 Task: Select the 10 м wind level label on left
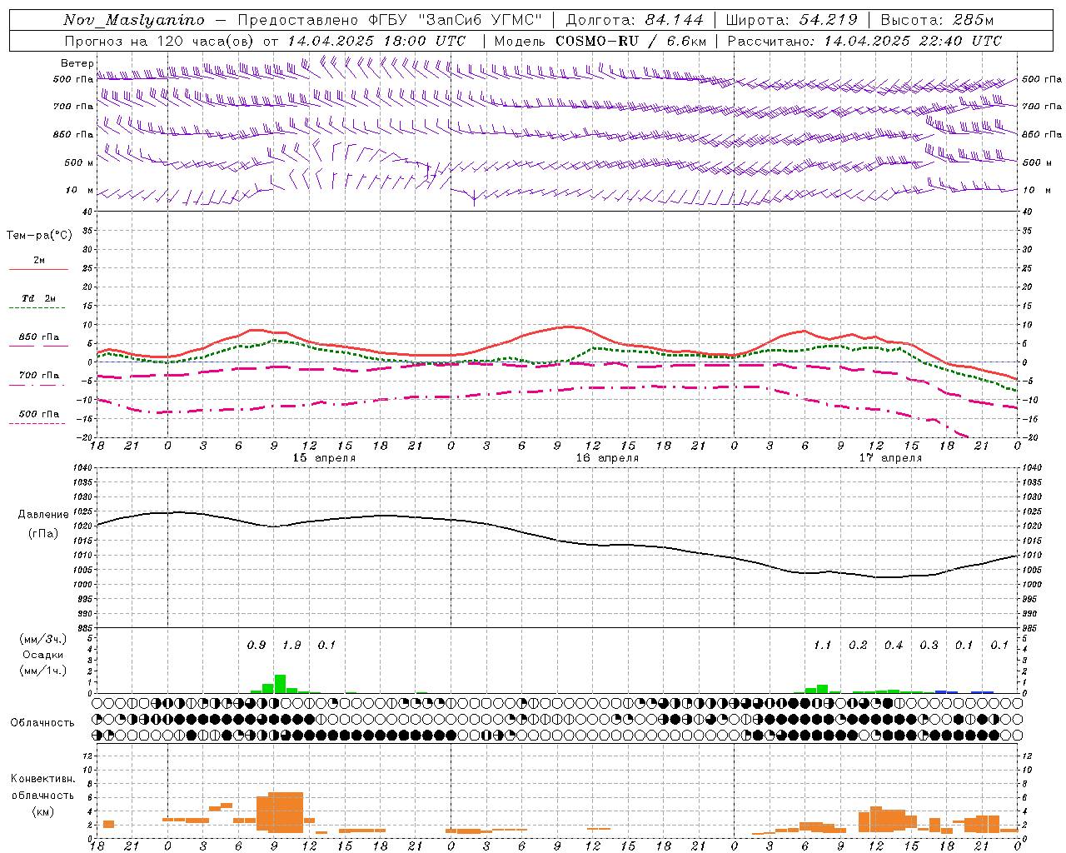click(79, 190)
